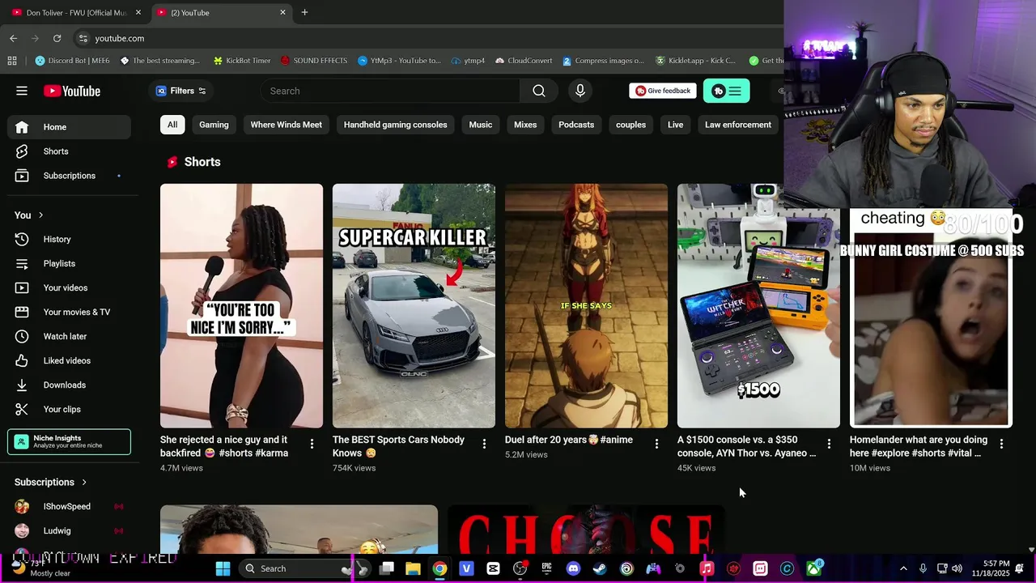Click the magnifier search button
The image size is (1036, 583).
tap(539, 91)
